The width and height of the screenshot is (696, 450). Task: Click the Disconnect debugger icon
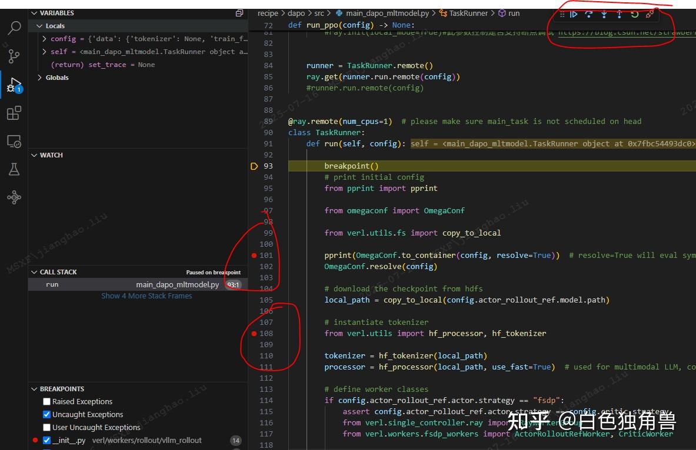650,15
